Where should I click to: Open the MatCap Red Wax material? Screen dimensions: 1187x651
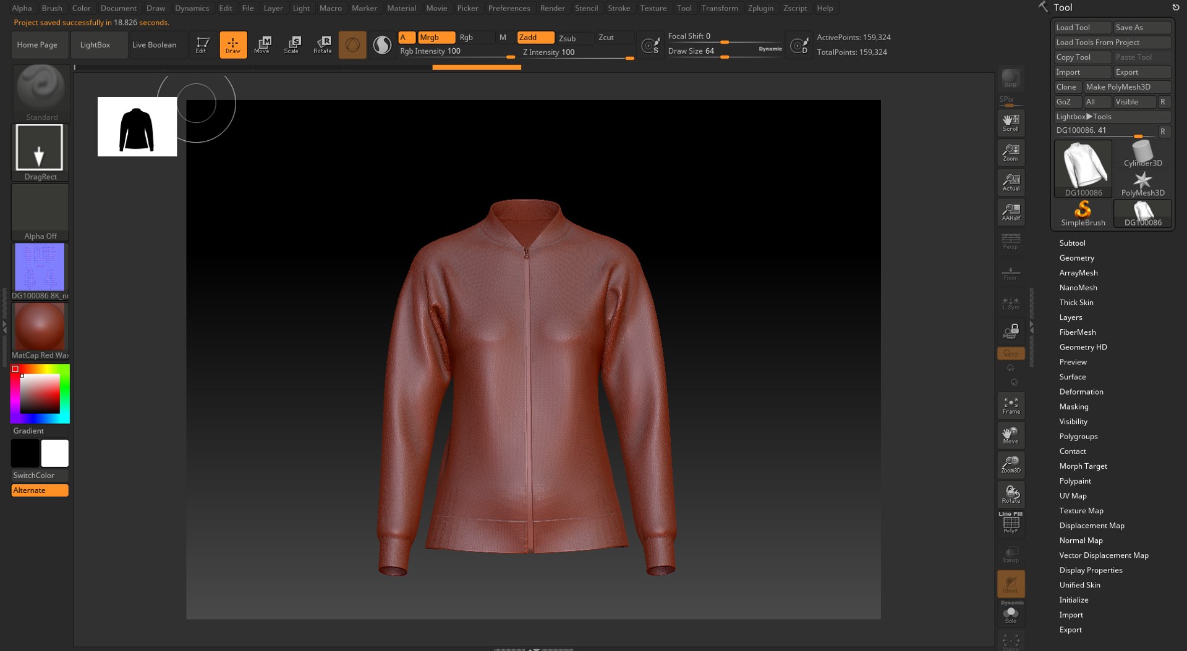[x=40, y=330]
